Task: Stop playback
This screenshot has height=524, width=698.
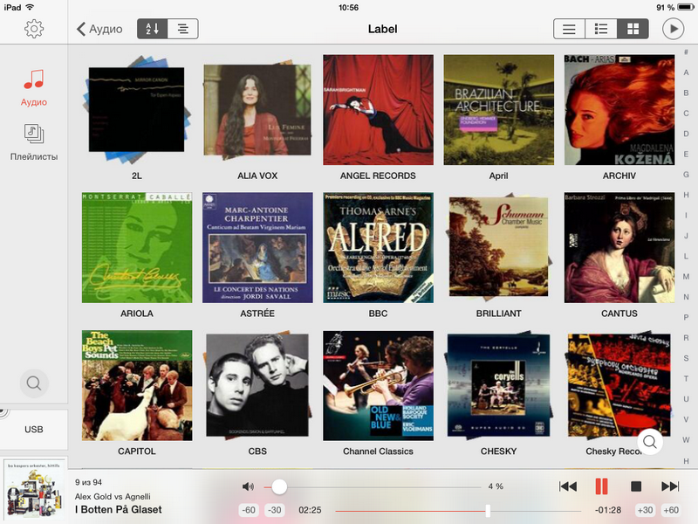Action: 636,486
